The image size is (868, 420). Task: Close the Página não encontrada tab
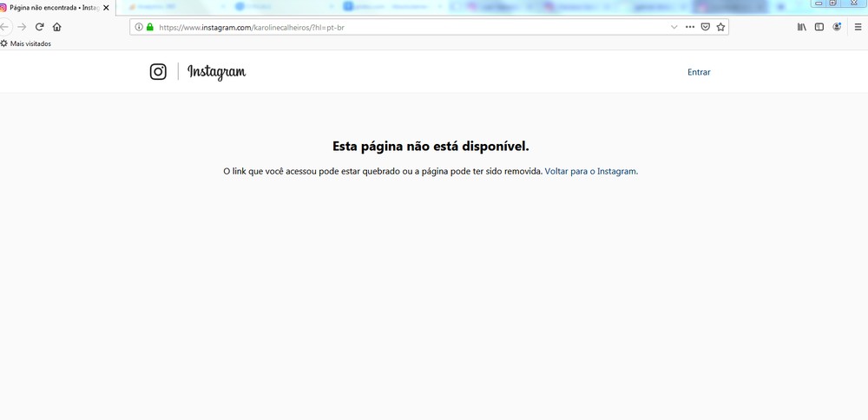(x=106, y=8)
